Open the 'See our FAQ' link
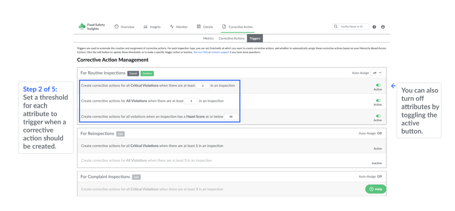 coord(201,52)
